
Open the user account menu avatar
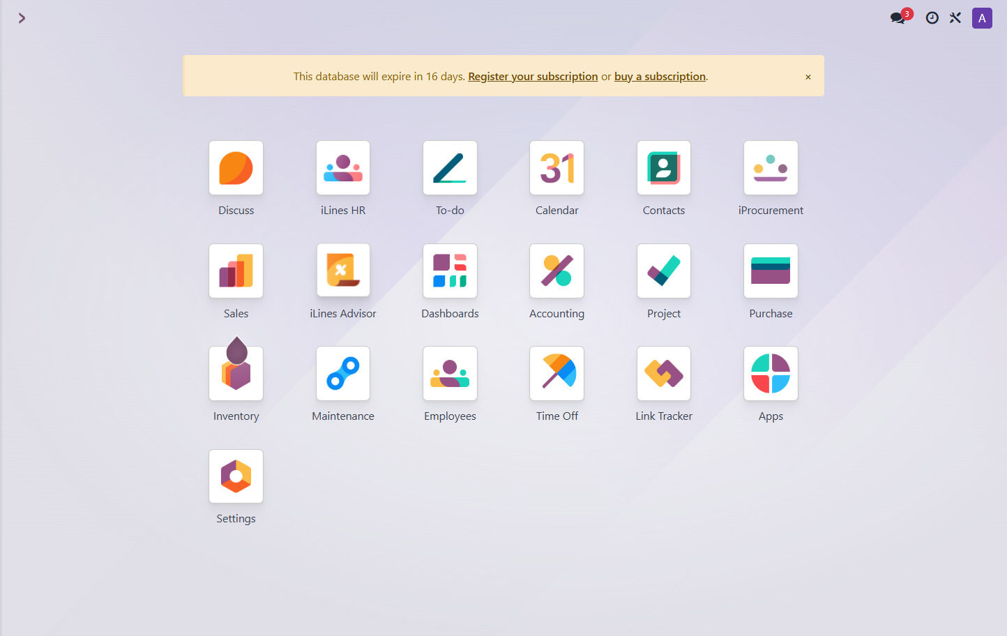pyautogui.click(x=982, y=18)
